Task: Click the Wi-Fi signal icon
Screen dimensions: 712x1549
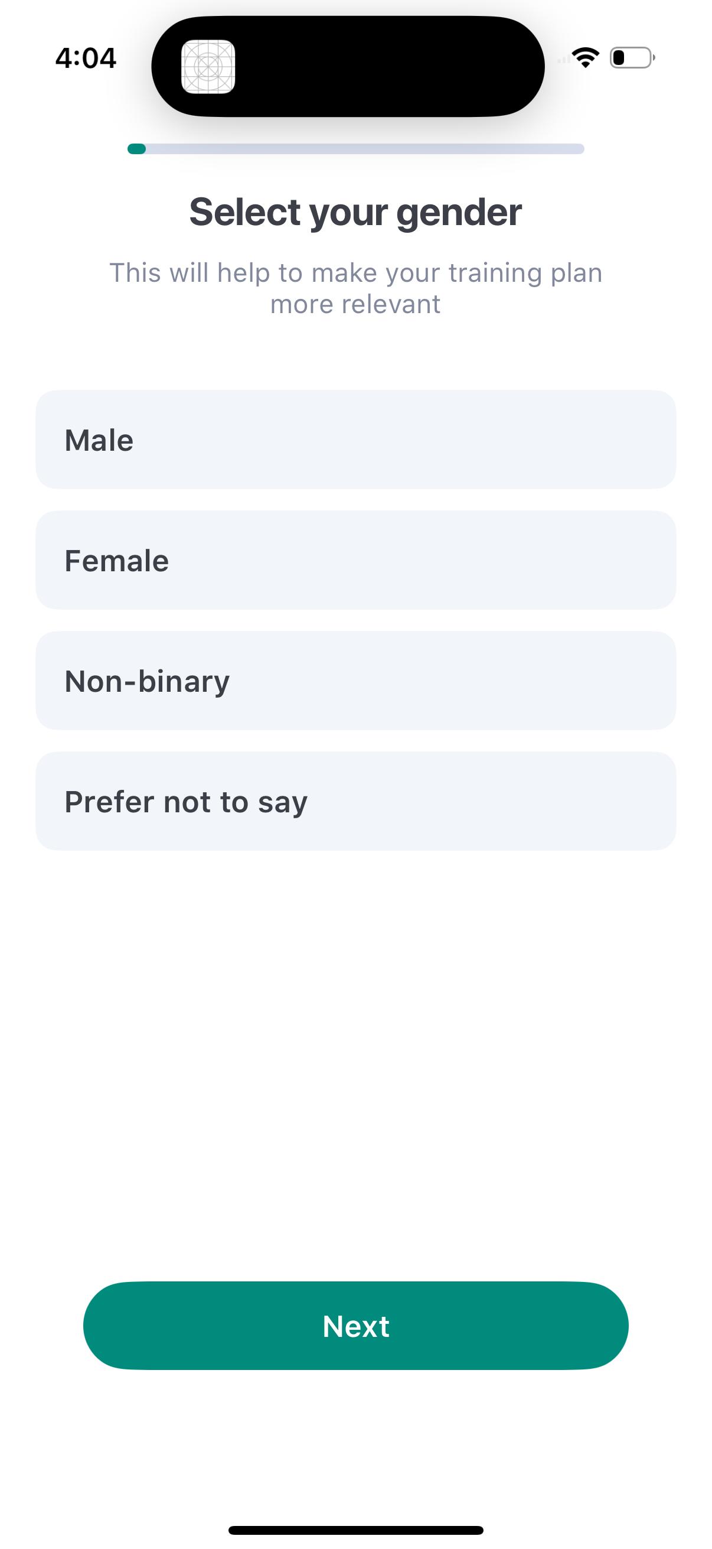Action: click(x=584, y=56)
